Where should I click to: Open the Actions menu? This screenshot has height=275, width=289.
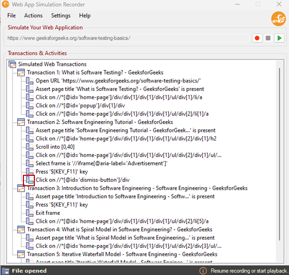pyautogui.click(x=33, y=16)
